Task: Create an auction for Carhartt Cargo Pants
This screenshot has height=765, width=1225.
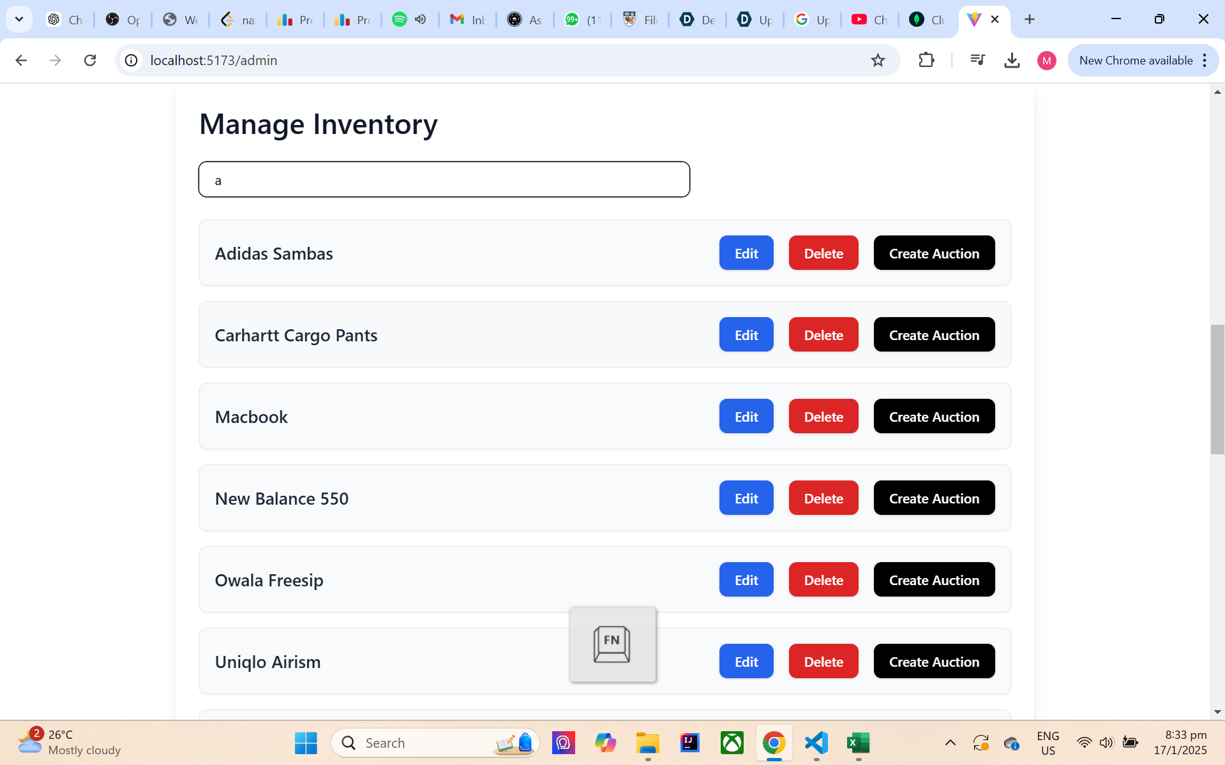Action: [x=934, y=334]
